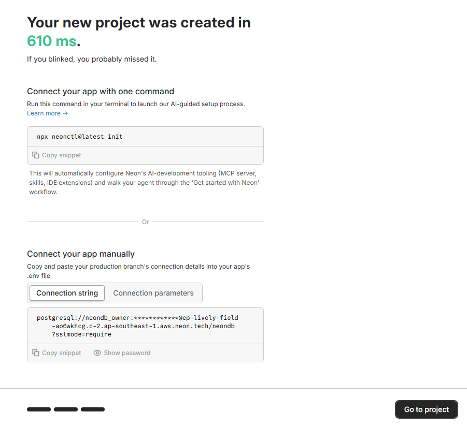Switch to the Connection parameters tab

[153, 293]
